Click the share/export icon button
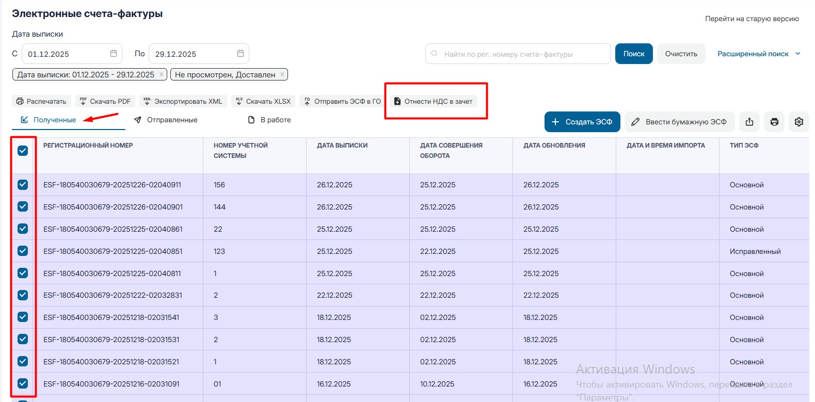This screenshot has height=402, width=815. (x=749, y=122)
